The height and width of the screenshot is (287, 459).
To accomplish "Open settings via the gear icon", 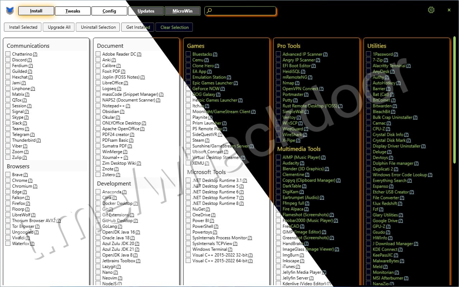I will 431,10.
